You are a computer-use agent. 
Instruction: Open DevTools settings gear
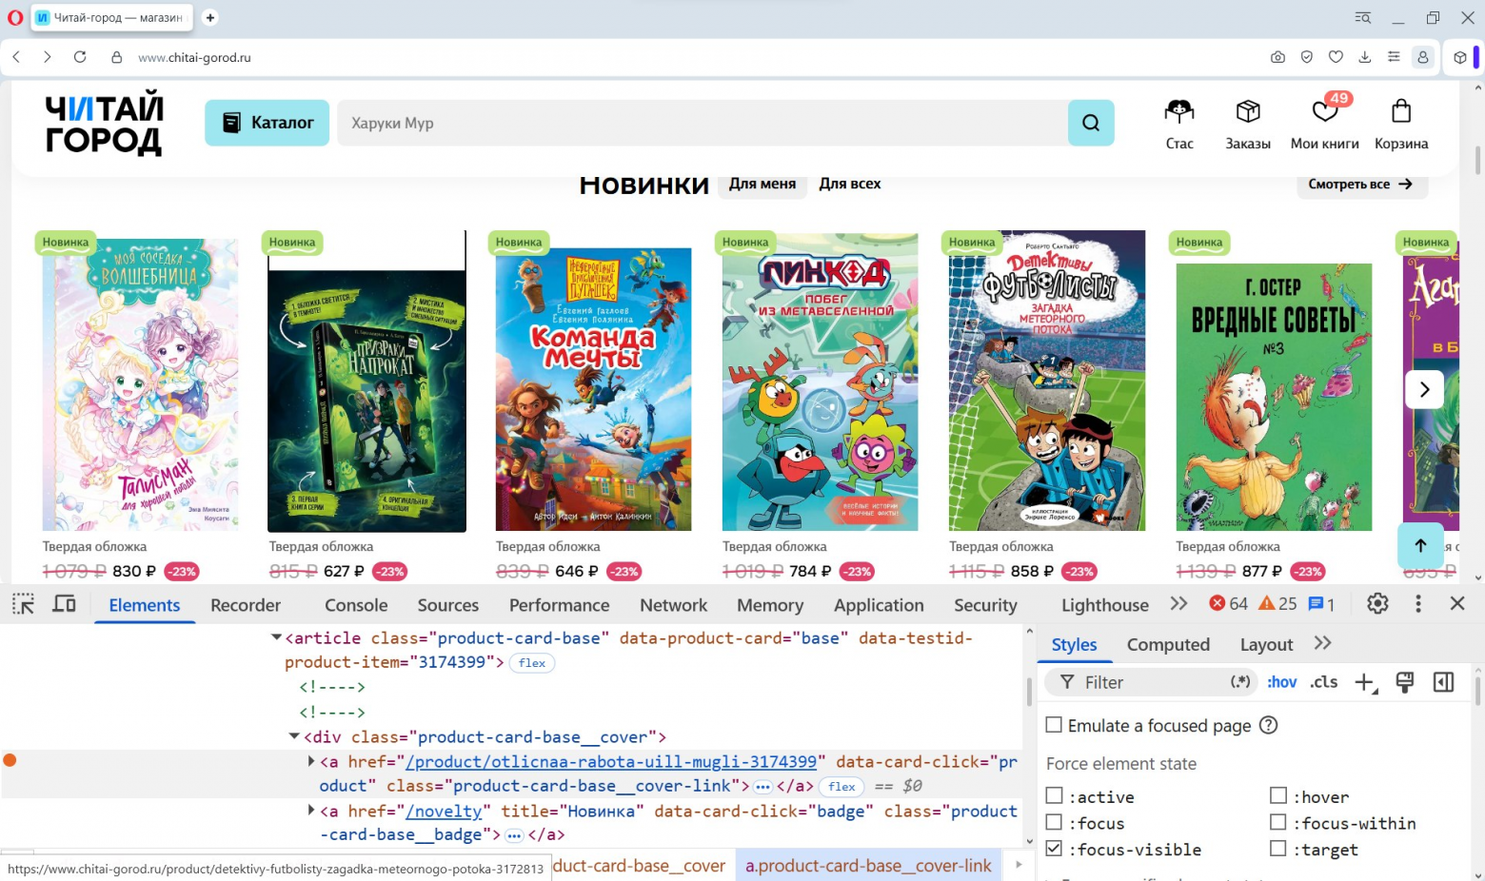coord(1377,603)
